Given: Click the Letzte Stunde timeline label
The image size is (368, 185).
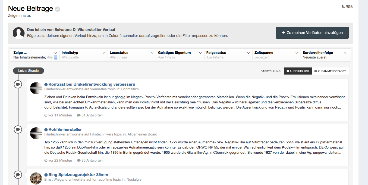Looking at the screenshot, I should coord(29,71).
